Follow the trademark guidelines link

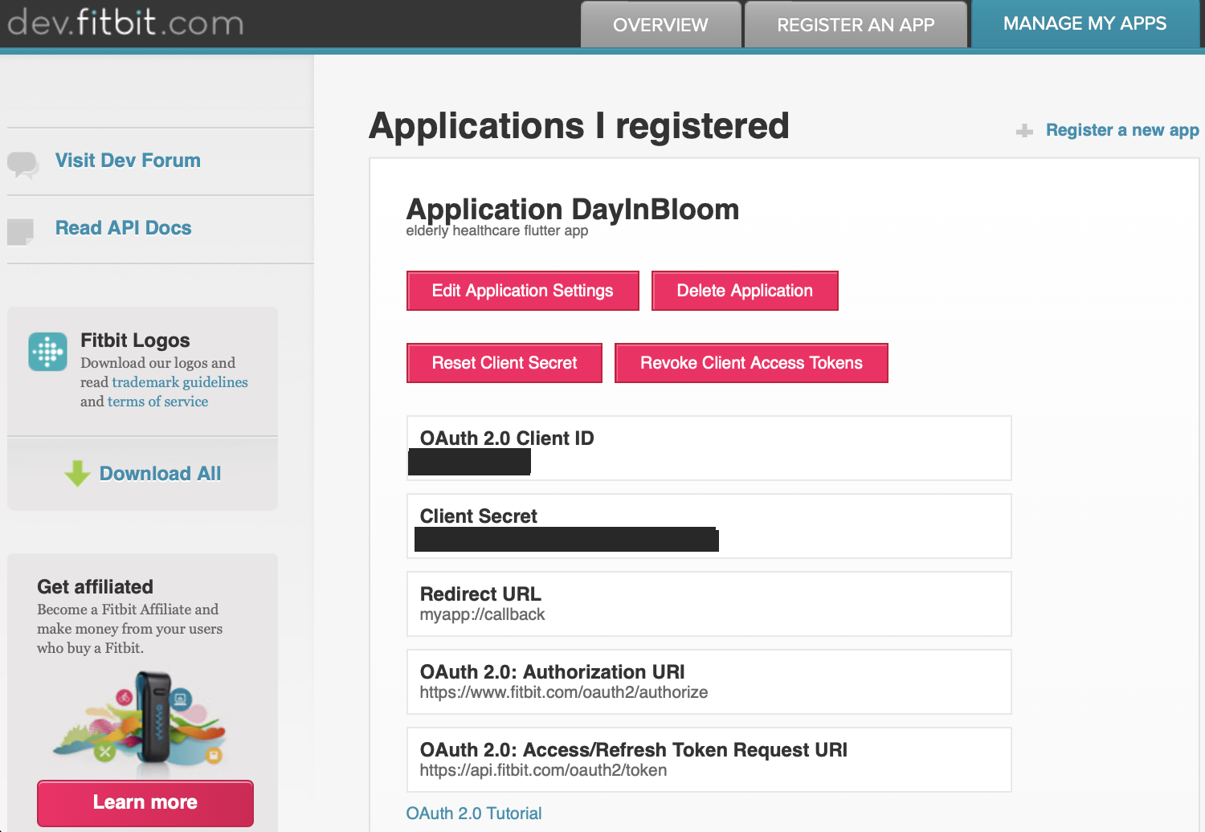pyautogui.click(x=180, y=382)
